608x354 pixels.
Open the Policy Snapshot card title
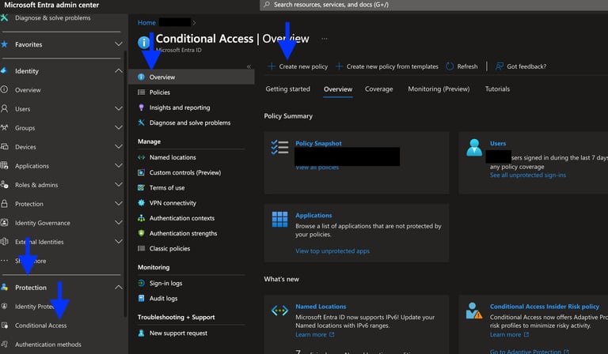pyautogui.click(x=318, y=143)
